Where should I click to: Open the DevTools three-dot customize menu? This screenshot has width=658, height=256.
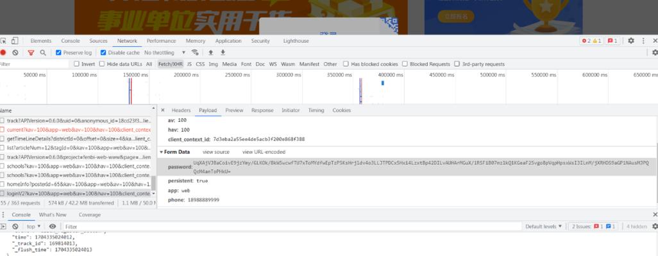click(x=643, y=40)
